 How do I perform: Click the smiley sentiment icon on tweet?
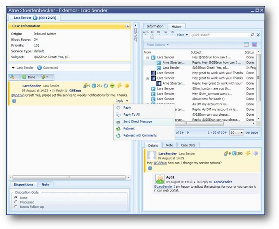[127, 86]
